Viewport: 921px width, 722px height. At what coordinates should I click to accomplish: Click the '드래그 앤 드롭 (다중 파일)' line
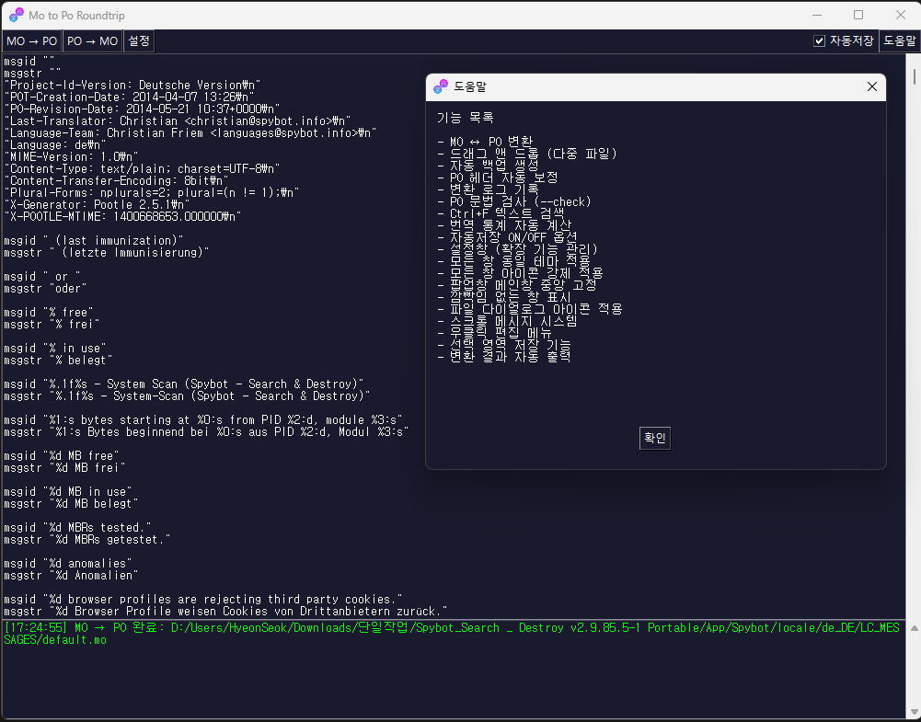coord(527,154)
